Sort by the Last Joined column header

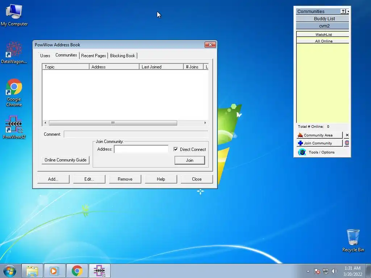161,67
